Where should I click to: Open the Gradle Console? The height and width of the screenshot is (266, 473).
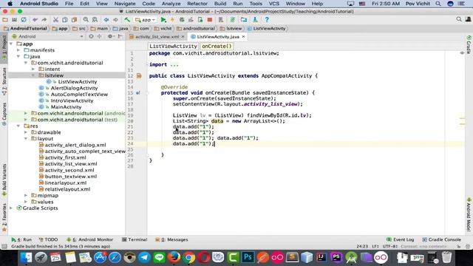tap(442, 239)
